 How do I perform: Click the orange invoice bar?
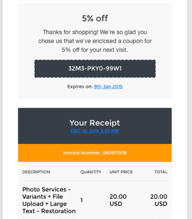pyautogui.click(x=95, y=153)
